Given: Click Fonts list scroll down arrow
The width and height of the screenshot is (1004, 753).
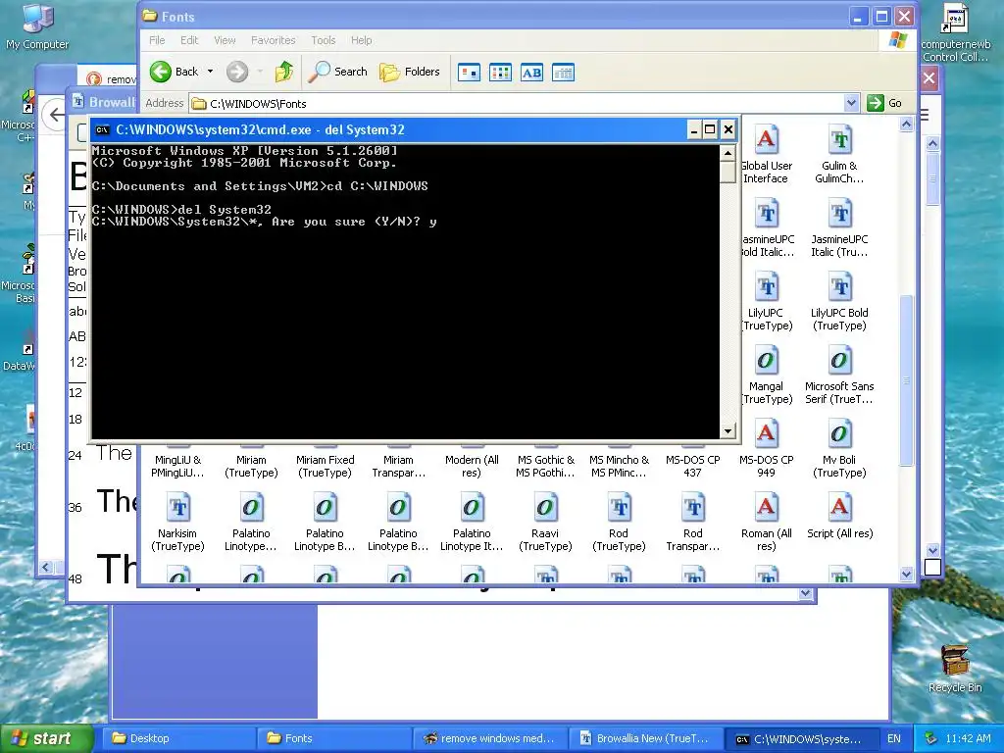Looking at the screenshot, I should (x=906, y=574).
